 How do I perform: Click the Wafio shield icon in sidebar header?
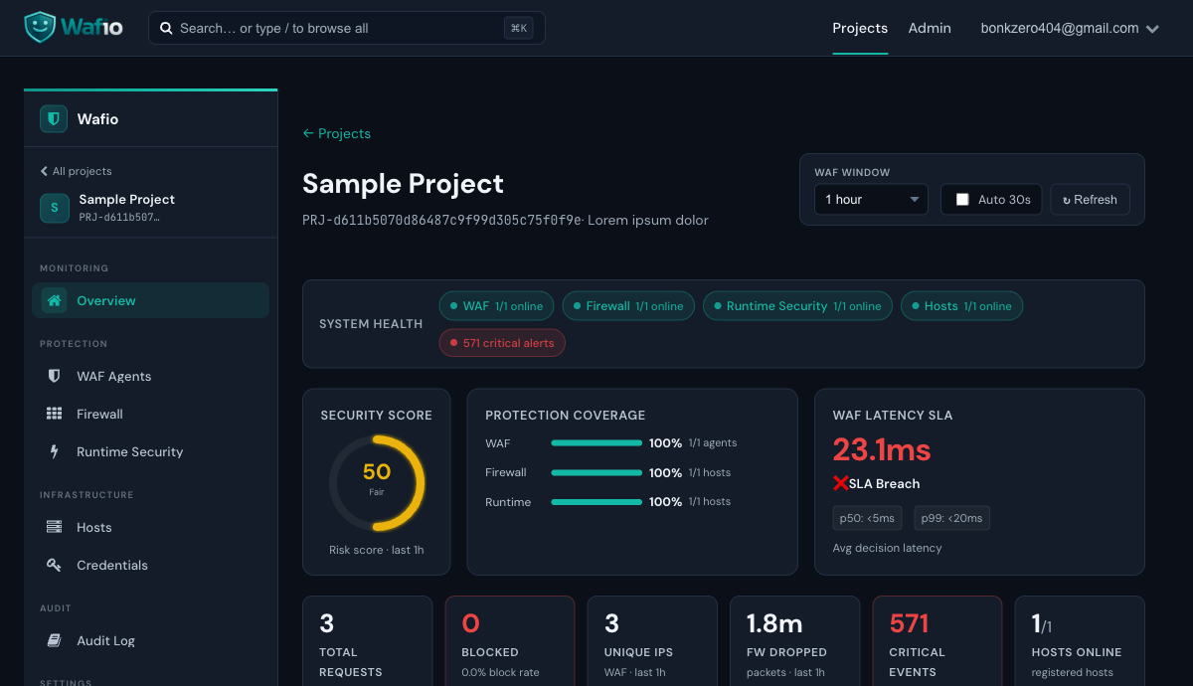(54, 119)
